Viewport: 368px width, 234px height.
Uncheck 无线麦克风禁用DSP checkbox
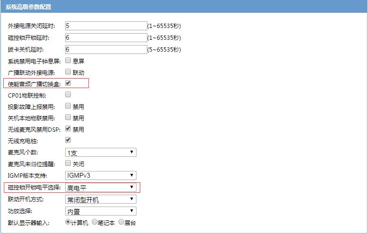68,128
